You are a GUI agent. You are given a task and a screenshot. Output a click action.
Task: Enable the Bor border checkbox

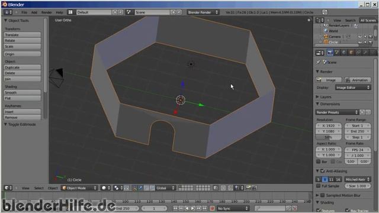coord(319,162)
